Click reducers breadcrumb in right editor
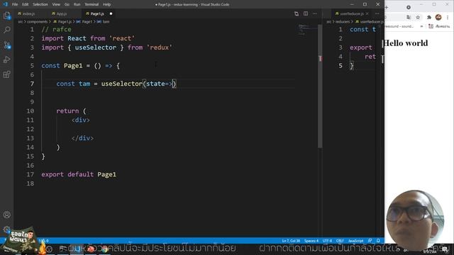The image size is (454, 255). pyautogui.click(x=343, y=22)
